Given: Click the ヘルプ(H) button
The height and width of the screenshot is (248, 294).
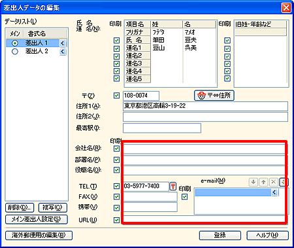Looking at the screenshot, I should point(267,236).
